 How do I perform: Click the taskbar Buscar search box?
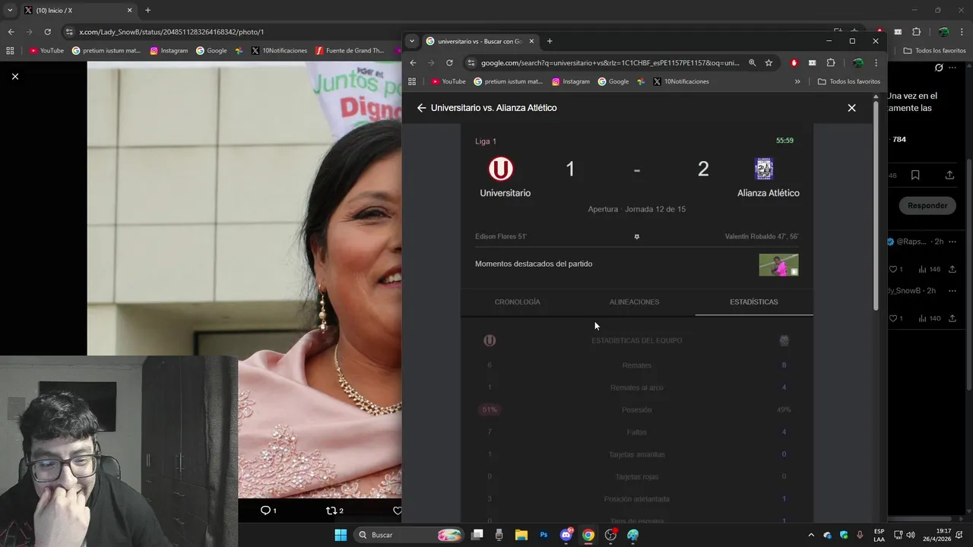pyautogui.click(x=409, y=535)
